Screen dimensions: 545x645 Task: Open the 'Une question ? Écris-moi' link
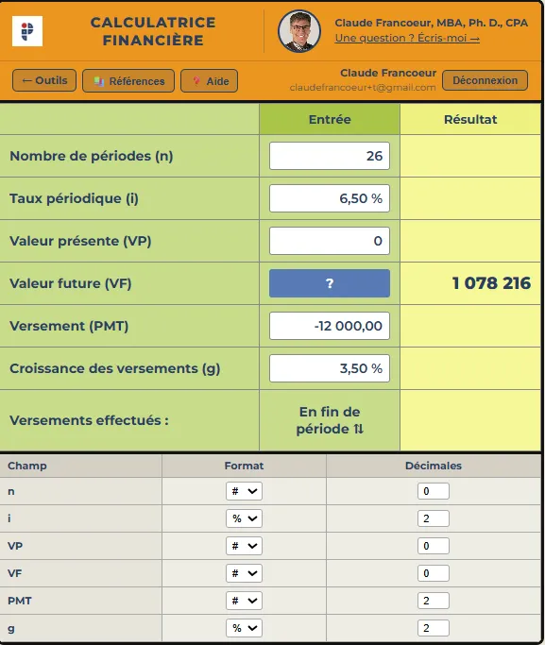pyautogui.click(x=407, y=39)
